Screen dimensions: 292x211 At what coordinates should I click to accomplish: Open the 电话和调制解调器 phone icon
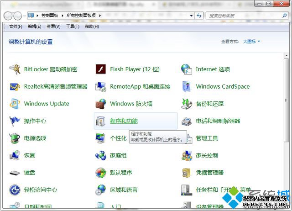pyautogui.click(x=187, y=121)
